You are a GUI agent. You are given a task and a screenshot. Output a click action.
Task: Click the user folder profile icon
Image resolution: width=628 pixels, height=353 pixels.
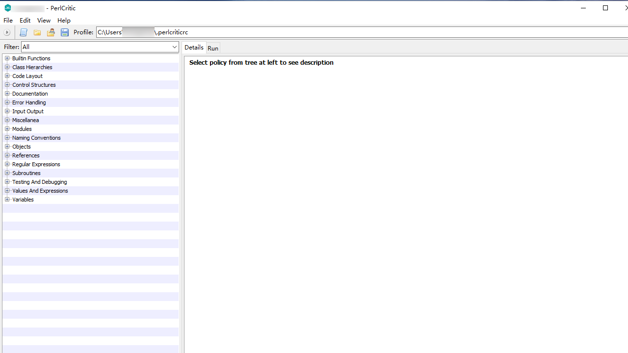tap(51, 32)
